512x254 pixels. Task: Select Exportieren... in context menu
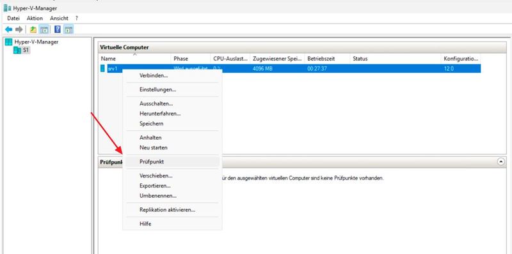[172, 186]
